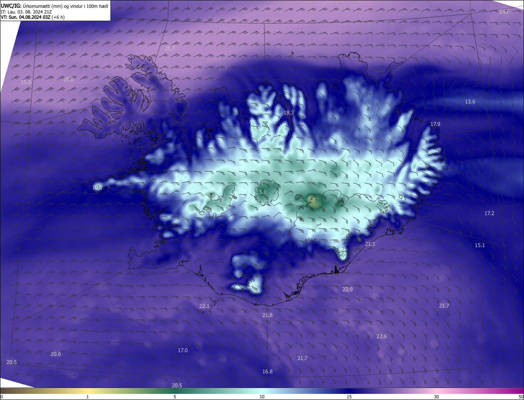Image resolution: width=524 pixels, height=400 pixels.
Task: Click the valid time 'VT: Sun. 04.08.2024 03Z (+6 h)'
Action: pos(33,17)
